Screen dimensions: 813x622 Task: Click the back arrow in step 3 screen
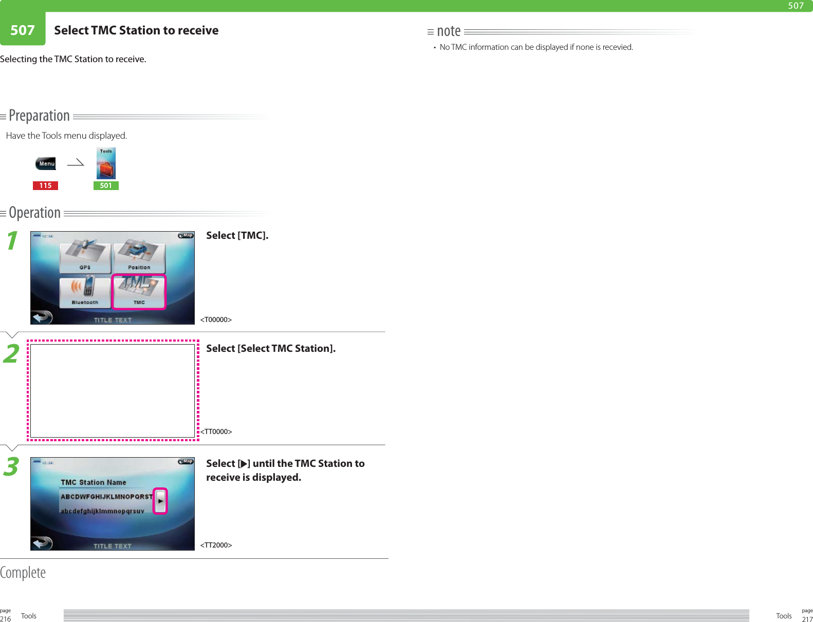click(x=42, y=543)
